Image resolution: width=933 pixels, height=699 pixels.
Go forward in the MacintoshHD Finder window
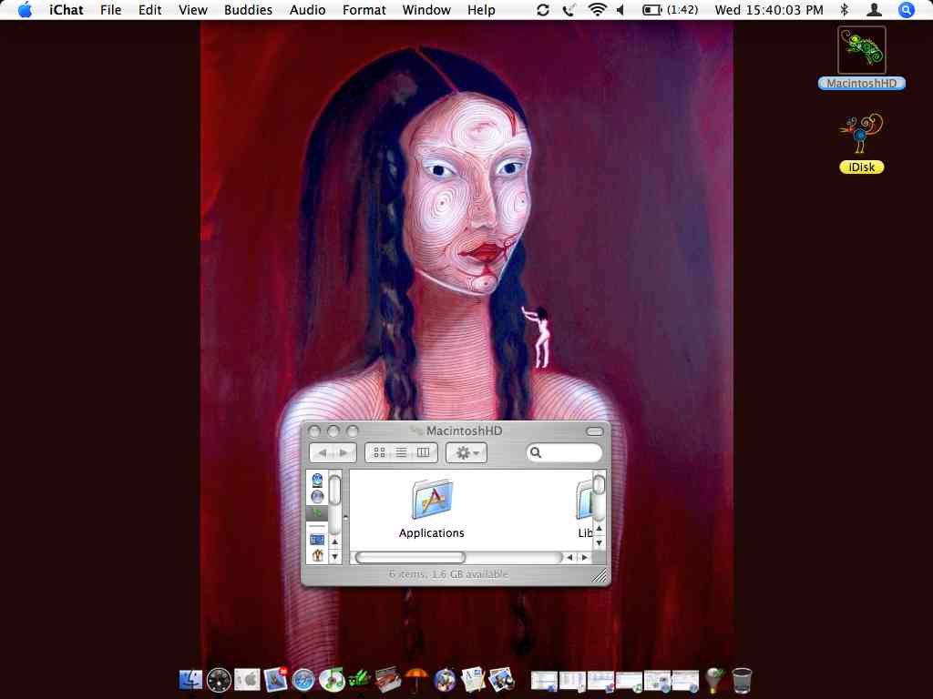[x=344, y=453]
